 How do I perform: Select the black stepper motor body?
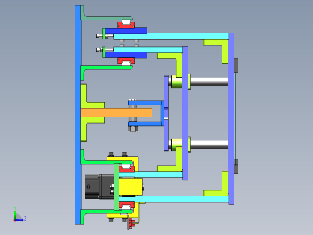coord(99,187)
